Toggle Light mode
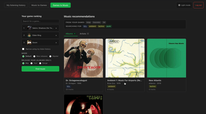The width and height of the screenshot is (206, 114). (x=184, y=5)
